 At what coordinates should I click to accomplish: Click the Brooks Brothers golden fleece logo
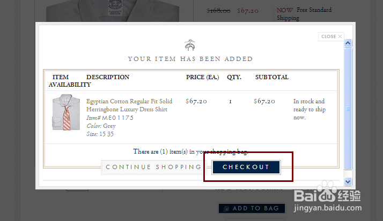(x=190, y=44)
